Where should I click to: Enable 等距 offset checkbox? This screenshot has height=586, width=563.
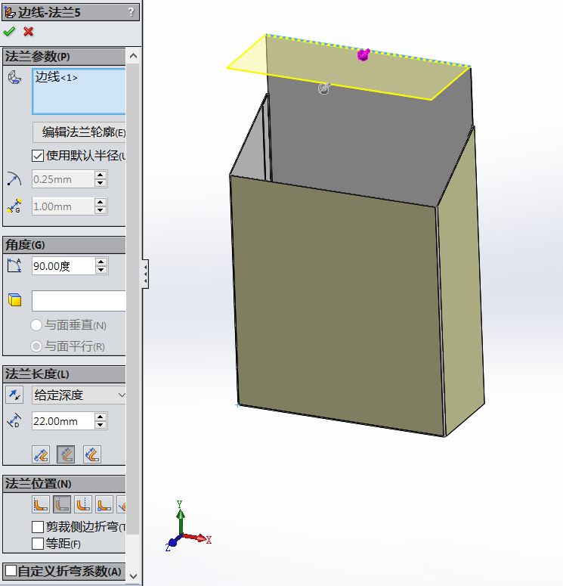point(38,544)
